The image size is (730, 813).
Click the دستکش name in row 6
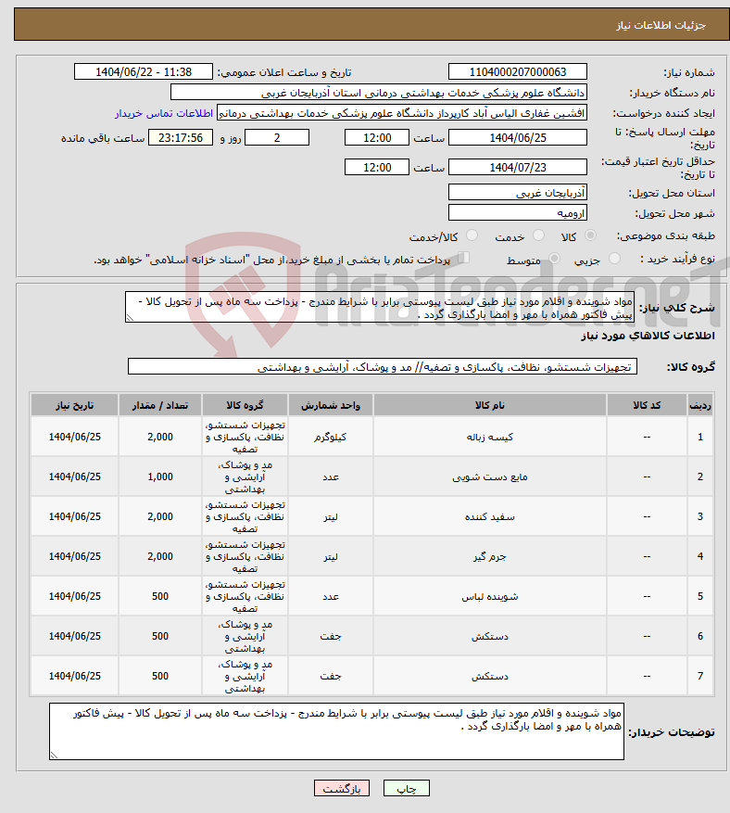[490, 636]
